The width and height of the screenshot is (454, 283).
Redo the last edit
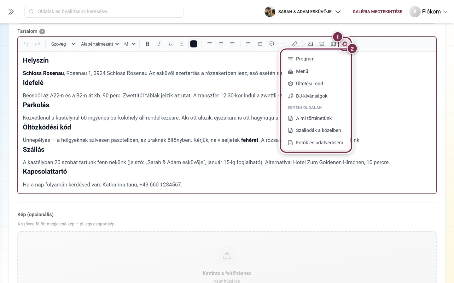[x=38, y=44]
